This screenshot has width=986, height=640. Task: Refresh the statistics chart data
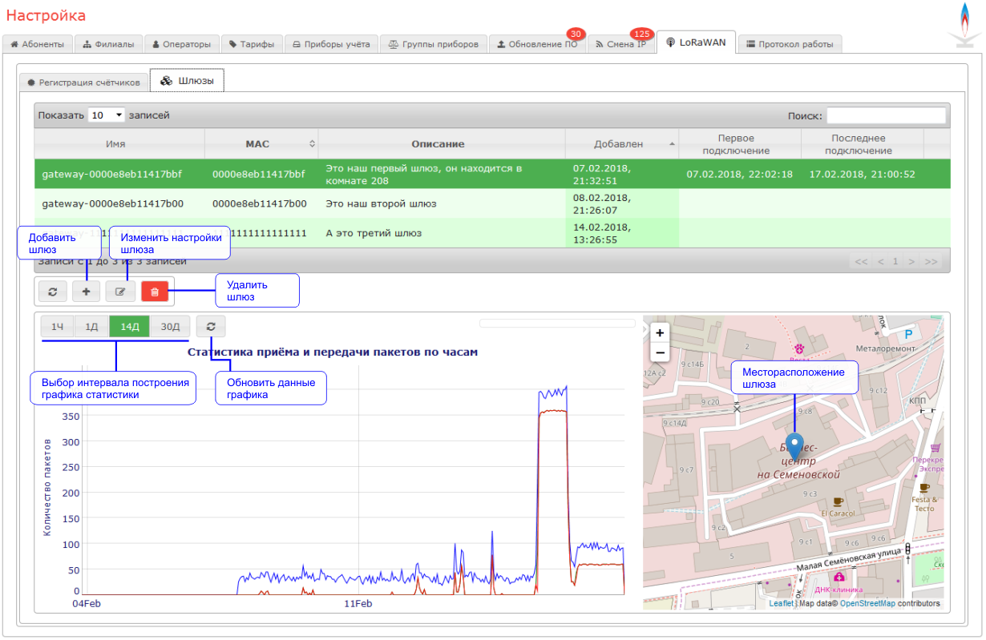pyautogui.click(x=211, y=327)
